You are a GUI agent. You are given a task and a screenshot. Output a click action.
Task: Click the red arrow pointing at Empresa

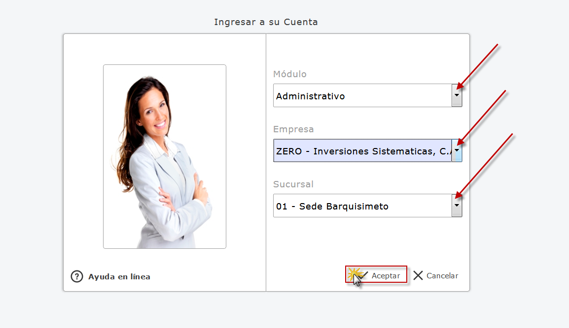pyautogui.click(x=482, y=116)
